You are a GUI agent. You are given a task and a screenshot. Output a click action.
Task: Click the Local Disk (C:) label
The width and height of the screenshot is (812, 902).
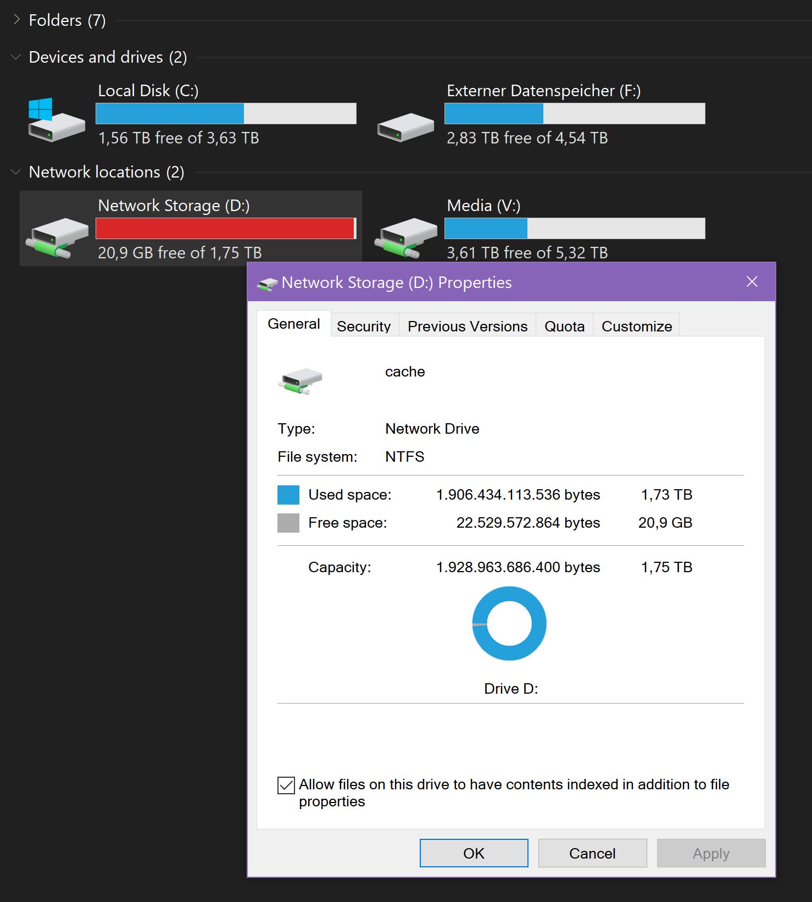[x=148, y=91]
